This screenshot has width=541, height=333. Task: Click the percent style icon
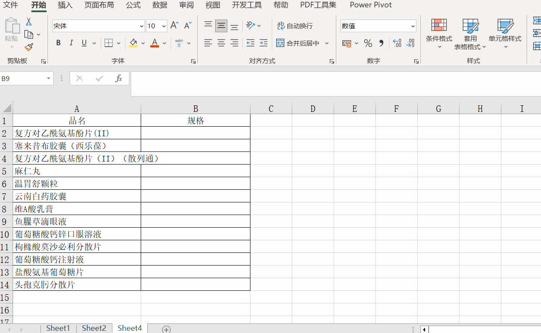coord(368,43)
